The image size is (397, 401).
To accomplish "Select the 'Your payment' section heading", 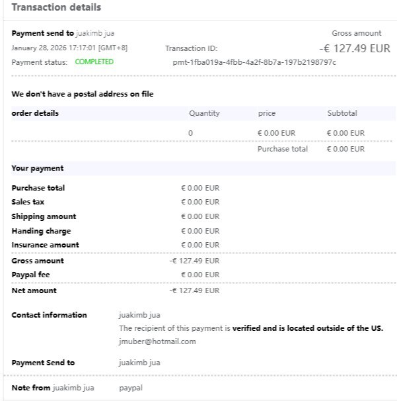I will click(38, 168).
